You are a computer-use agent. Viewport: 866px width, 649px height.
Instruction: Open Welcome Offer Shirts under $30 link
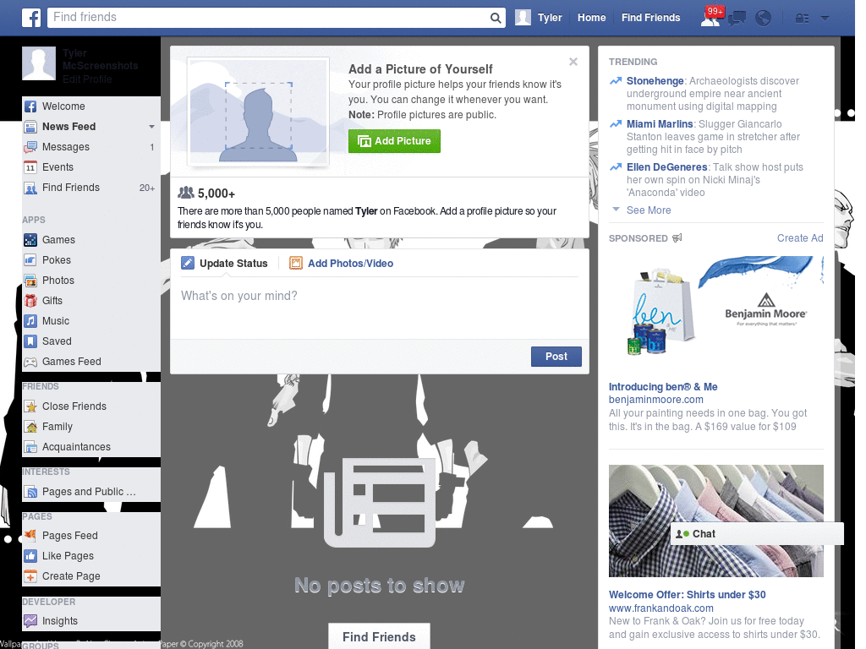[687, 595]
